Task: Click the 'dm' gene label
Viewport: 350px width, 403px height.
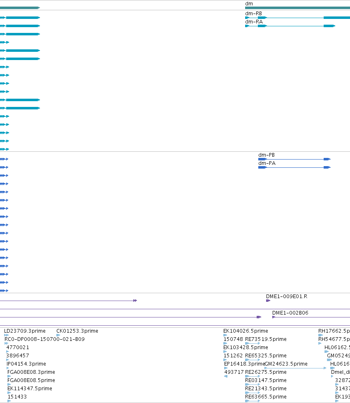Action: [x=249, y=4]
